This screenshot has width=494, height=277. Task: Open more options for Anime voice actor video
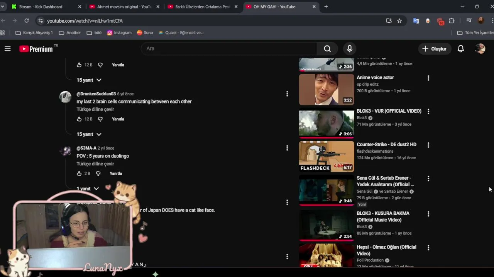coord(428,78)
